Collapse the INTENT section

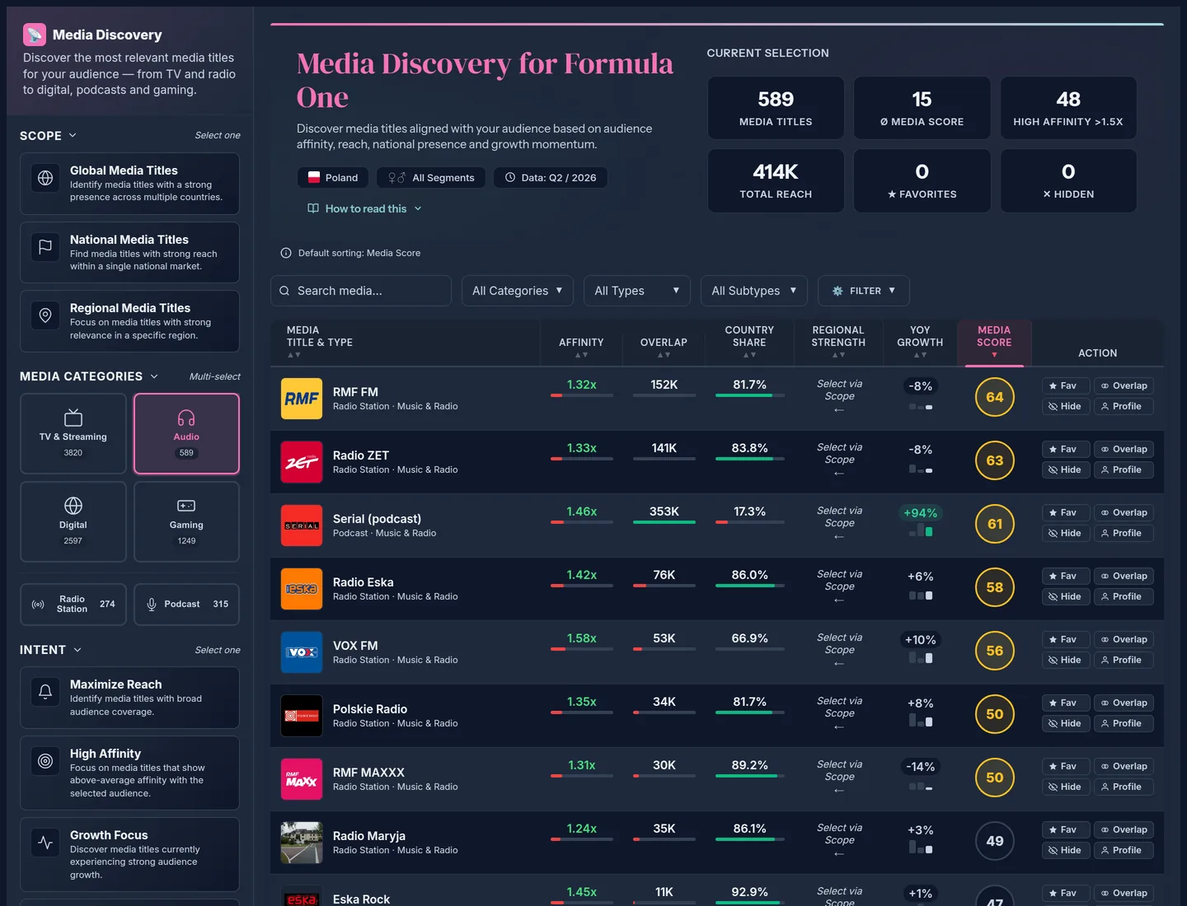coord(51,650)
